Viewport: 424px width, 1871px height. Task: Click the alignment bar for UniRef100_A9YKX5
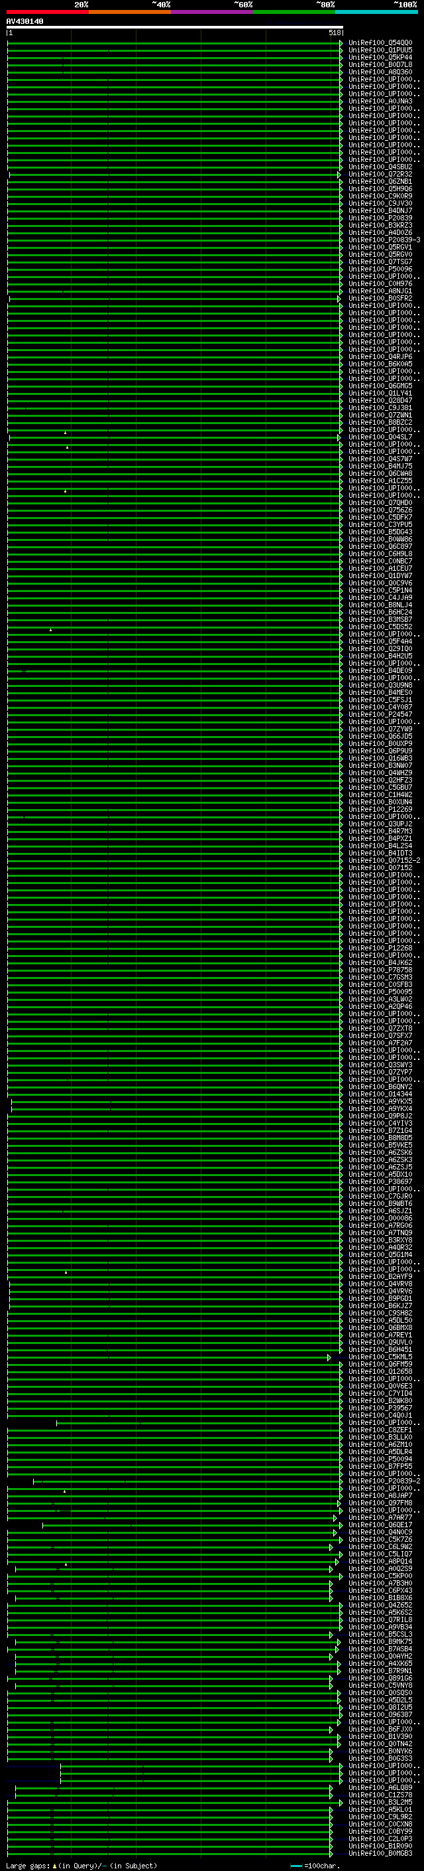point(176,1102)
